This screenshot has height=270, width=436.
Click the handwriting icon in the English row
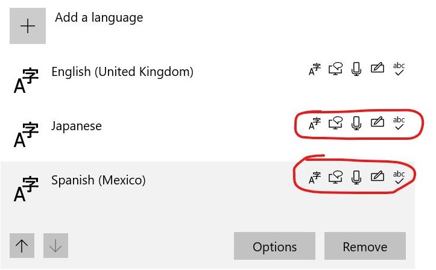coord(378,67)
